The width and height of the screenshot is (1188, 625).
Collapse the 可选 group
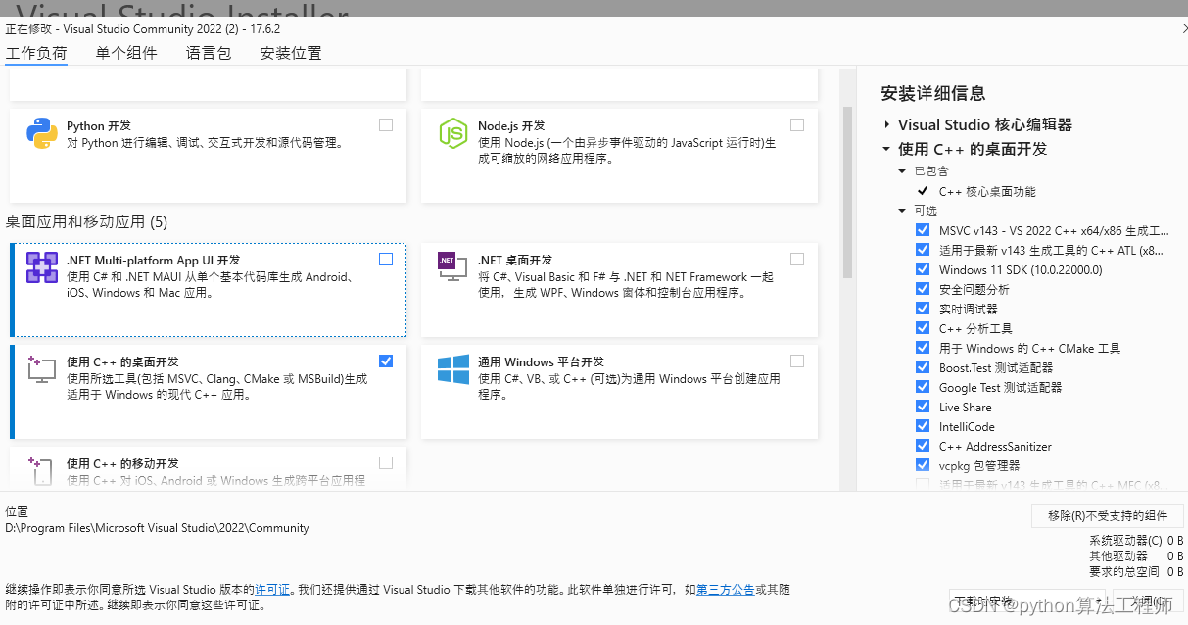(x=903, y=211)
